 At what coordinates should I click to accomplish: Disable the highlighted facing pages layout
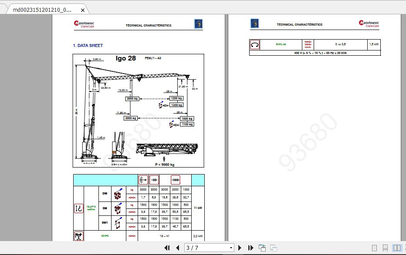point(397,248)
